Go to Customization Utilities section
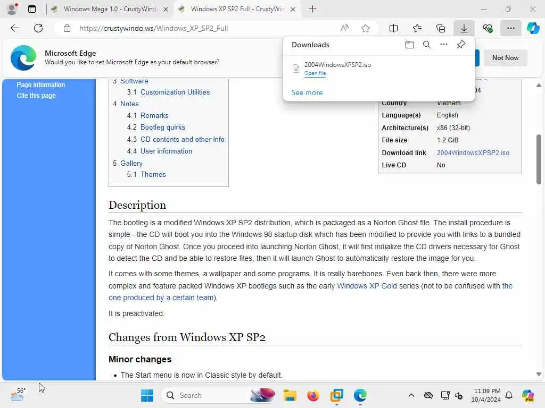Screen dimensions: 545x408 click(175, 92)
